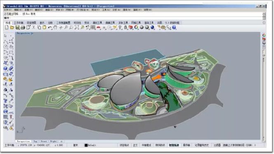Click the Print icon in the toolbar
Screen dimensions: 274x154
tap(23, 27)
